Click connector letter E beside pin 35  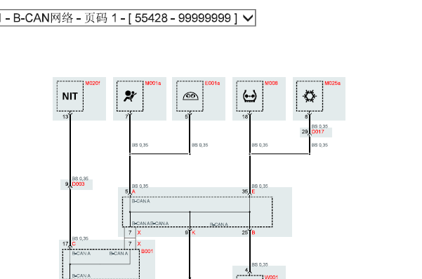tap(253, 191)
